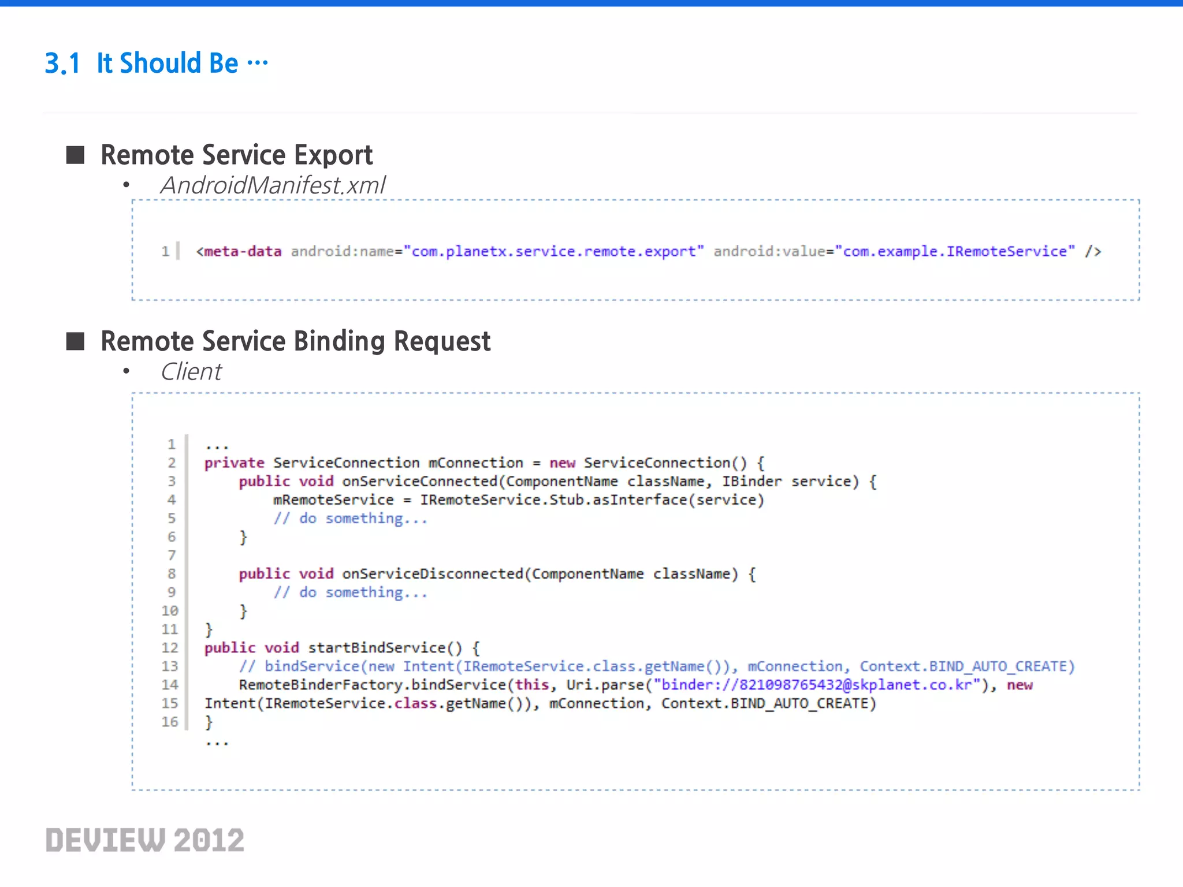Click the black square bullet beside Binding Request
Viewport: 1183px width, 887px height.
[76, 341]
